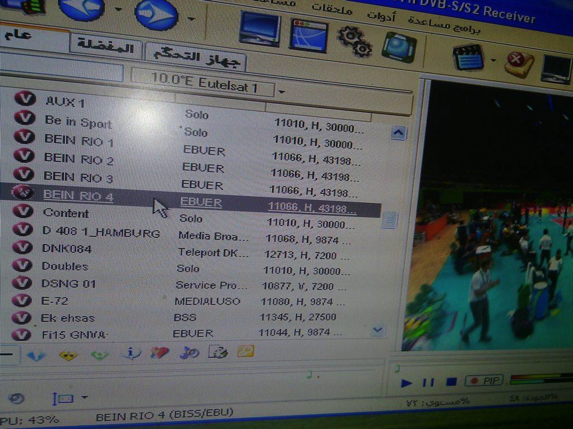The width and height of the screenshot is (573, 429).
Task: Open settings with the gears icon
Action: [x=354, y=41]
